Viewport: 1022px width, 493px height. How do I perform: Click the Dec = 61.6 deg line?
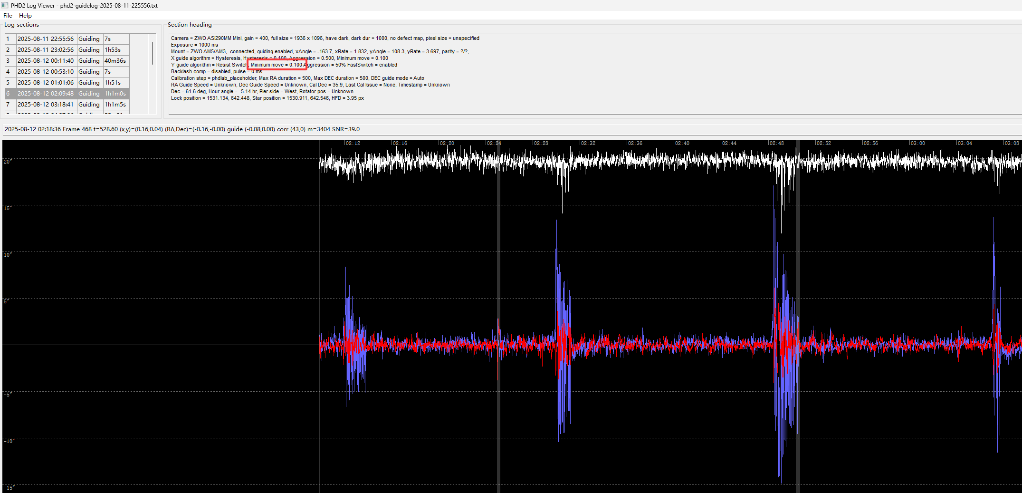(x=262, y=92)
